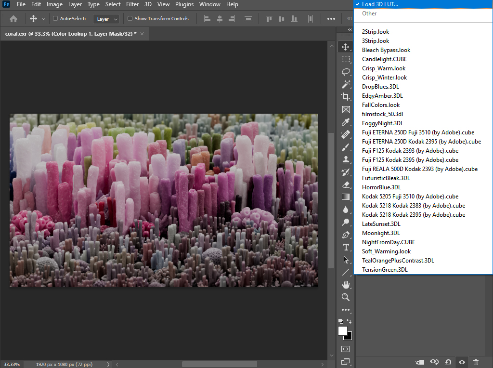The image size is (493, 368).
Task: Select Moonlight.3DL from the LUT list
Action: [x=381, y=233]
